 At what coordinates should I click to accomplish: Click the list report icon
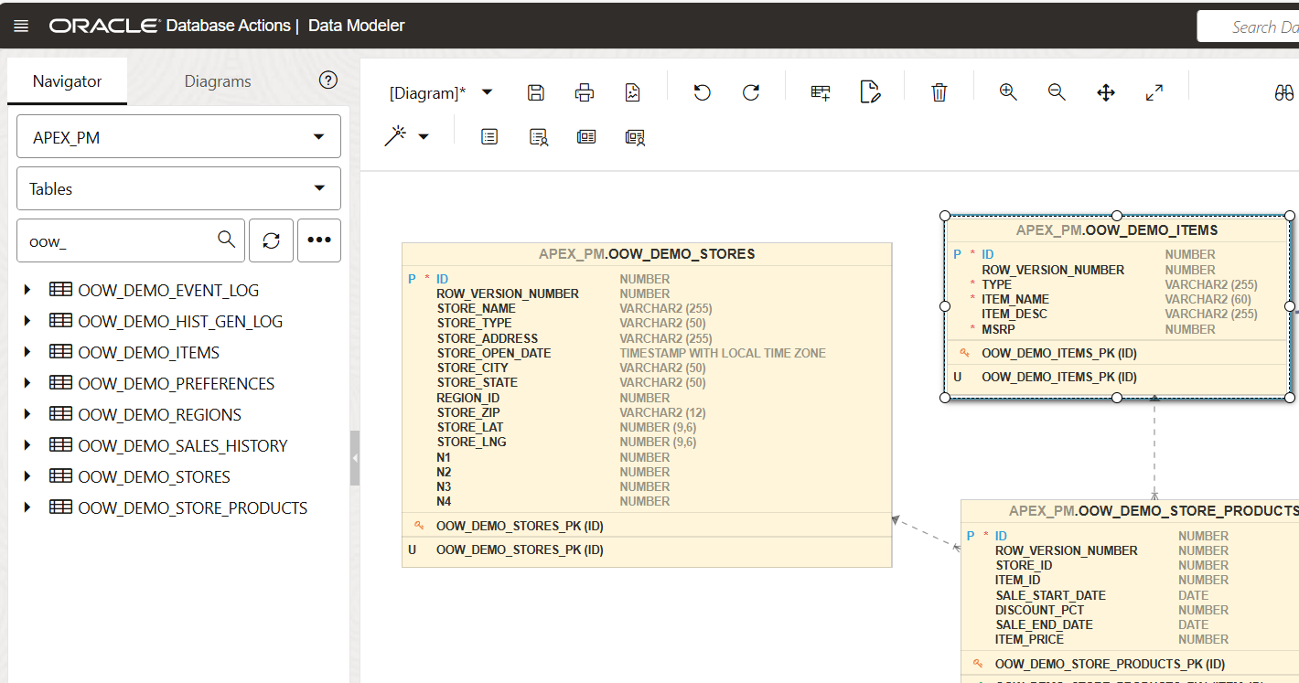[x=489, y=136]
